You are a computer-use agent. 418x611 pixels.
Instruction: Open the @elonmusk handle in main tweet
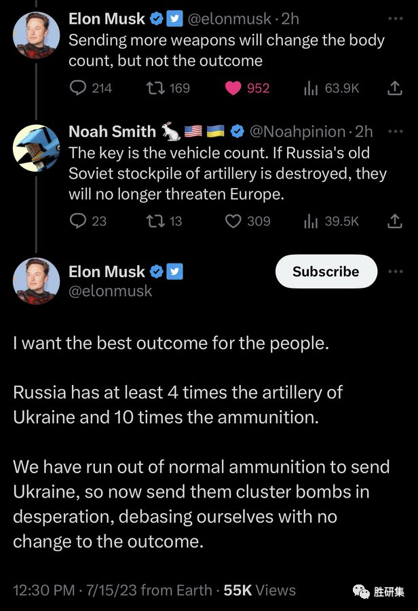coord(110,291)
